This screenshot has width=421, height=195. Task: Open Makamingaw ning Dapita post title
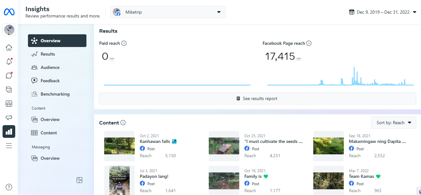(377, 141)
